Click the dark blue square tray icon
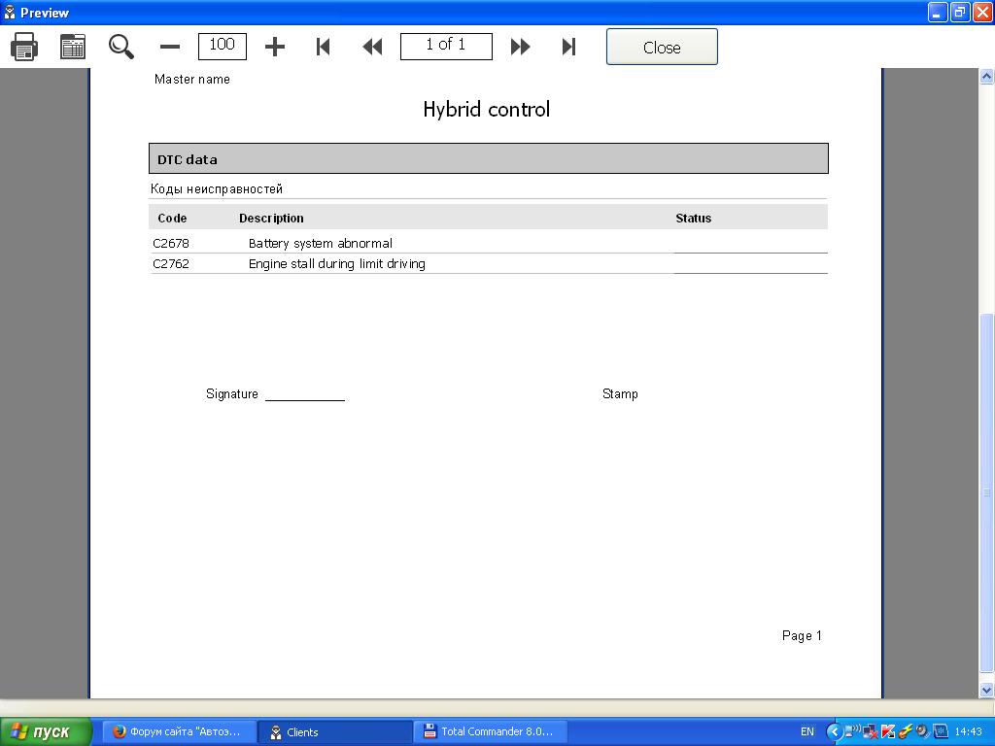995x746 pixels. click(940, 731)
